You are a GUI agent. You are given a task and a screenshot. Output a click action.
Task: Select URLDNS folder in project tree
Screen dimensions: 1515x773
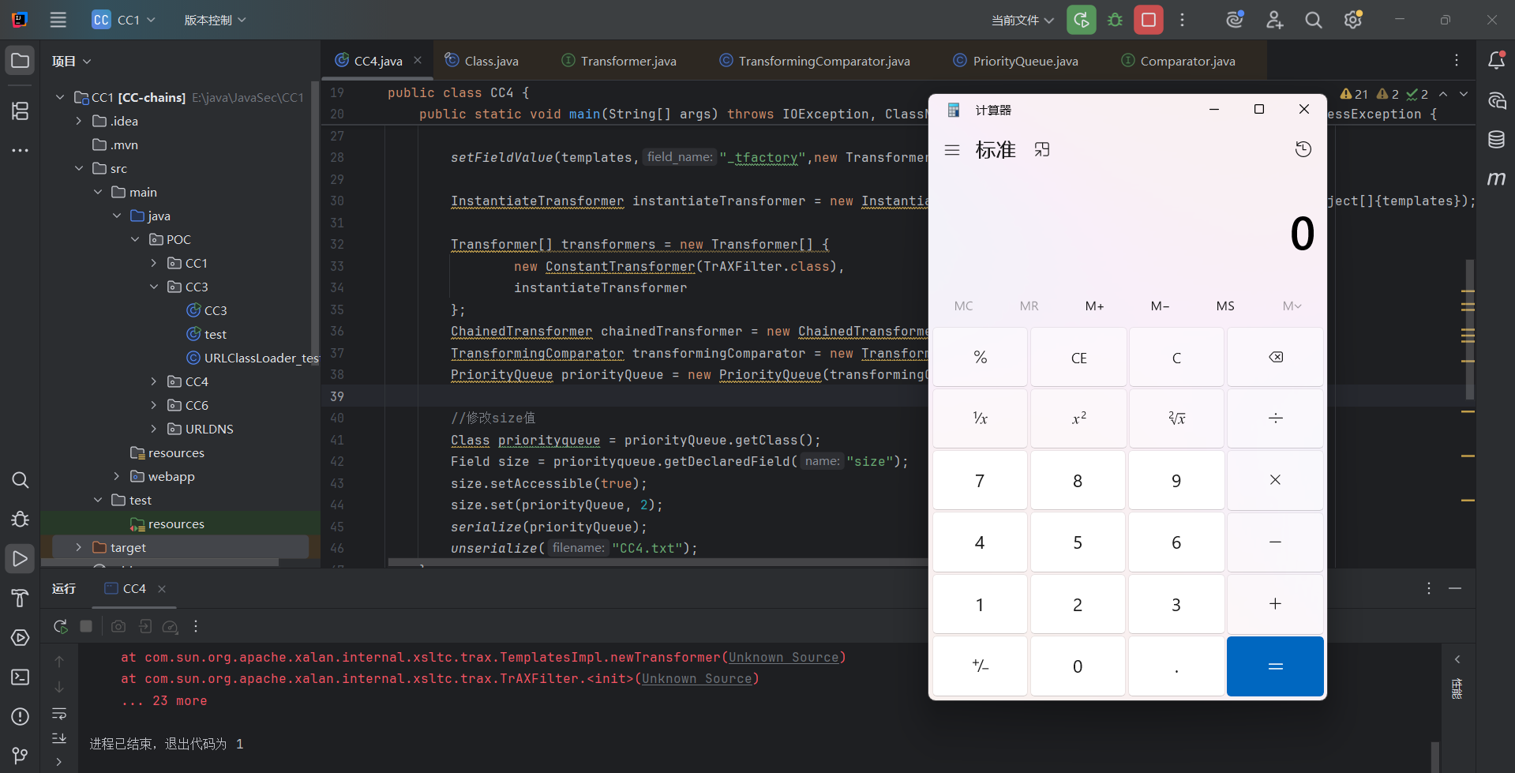click(208, 429)
